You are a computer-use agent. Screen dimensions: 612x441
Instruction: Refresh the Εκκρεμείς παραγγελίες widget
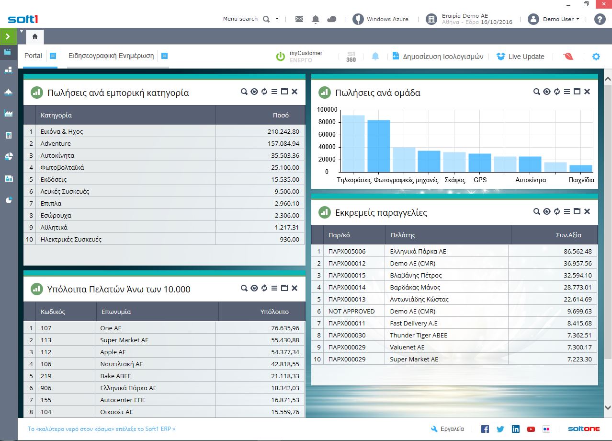point(557,211)
